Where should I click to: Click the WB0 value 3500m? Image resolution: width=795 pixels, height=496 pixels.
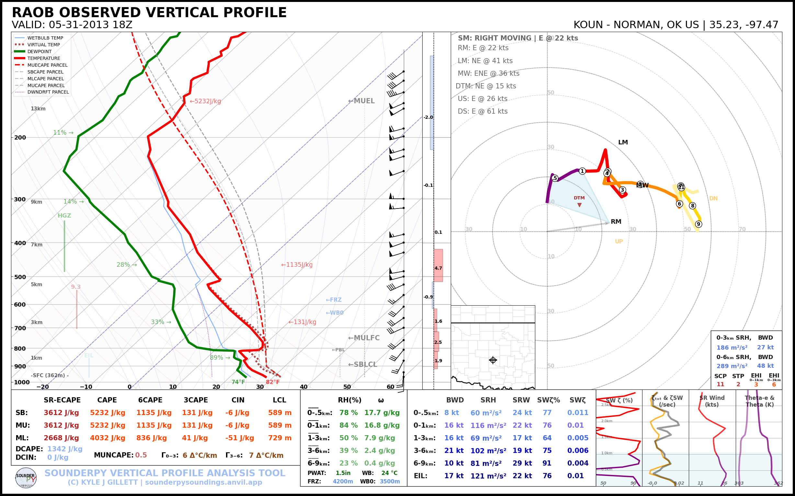(x=390, y=481)
